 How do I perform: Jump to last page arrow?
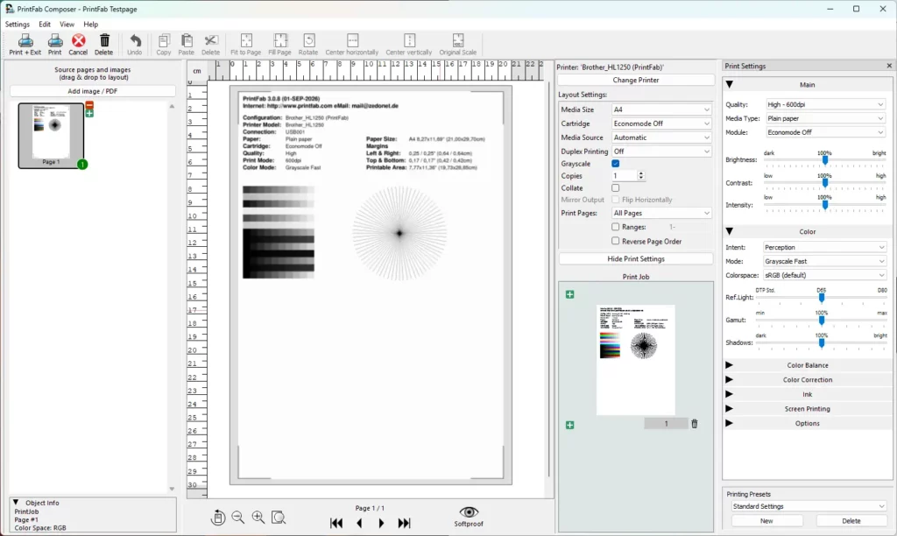[404, 523]
